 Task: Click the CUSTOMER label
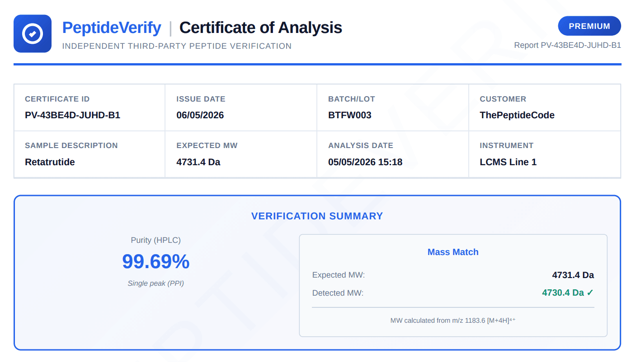coord(503,99)
